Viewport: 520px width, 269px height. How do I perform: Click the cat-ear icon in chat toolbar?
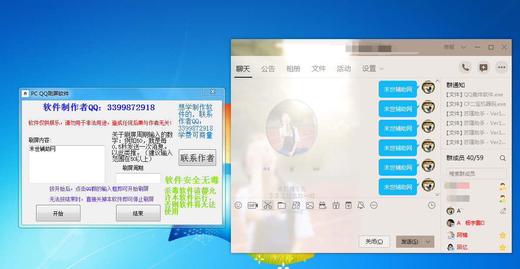click(323, 206)
